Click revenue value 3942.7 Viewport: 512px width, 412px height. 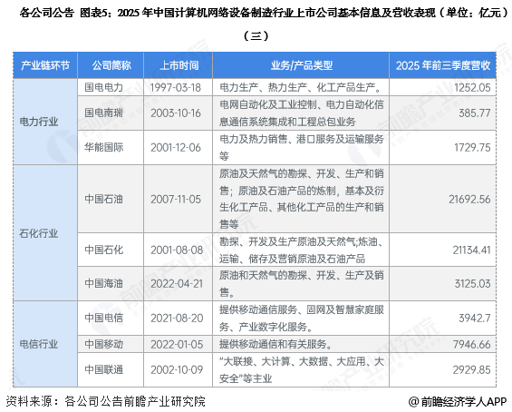click(475, 318)
